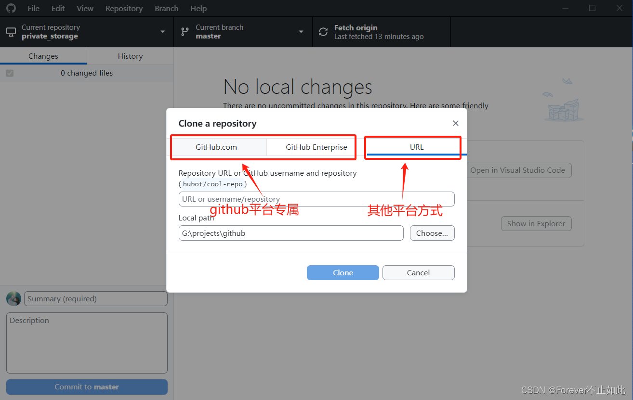Screen dimensions: 633x400
Task: Click the branch icon beside Current branch
Action: tap(185, 32)
